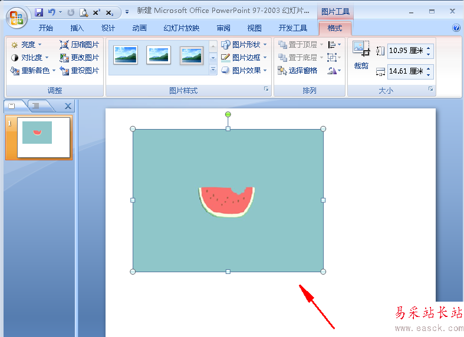Open PowerPoint help question mark
464x337 pixels.
tap(456, 28)
